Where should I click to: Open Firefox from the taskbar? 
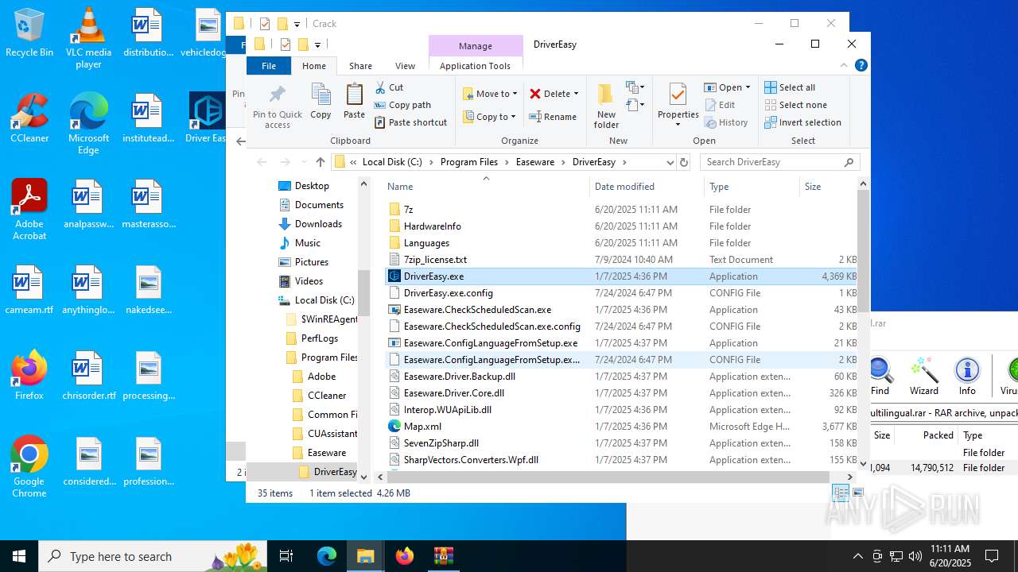tap(405, 556)
